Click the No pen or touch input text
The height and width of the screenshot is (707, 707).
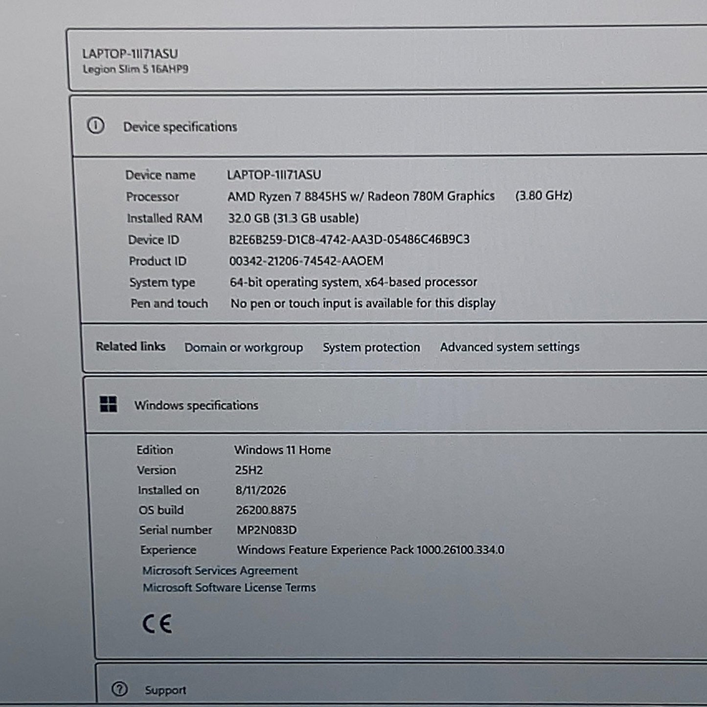point(363,303)
